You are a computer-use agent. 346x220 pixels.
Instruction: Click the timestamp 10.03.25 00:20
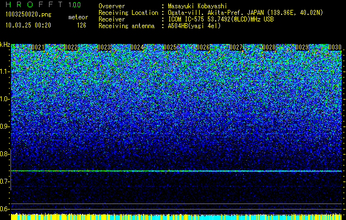pyautogui.click(x=28, y=25)
